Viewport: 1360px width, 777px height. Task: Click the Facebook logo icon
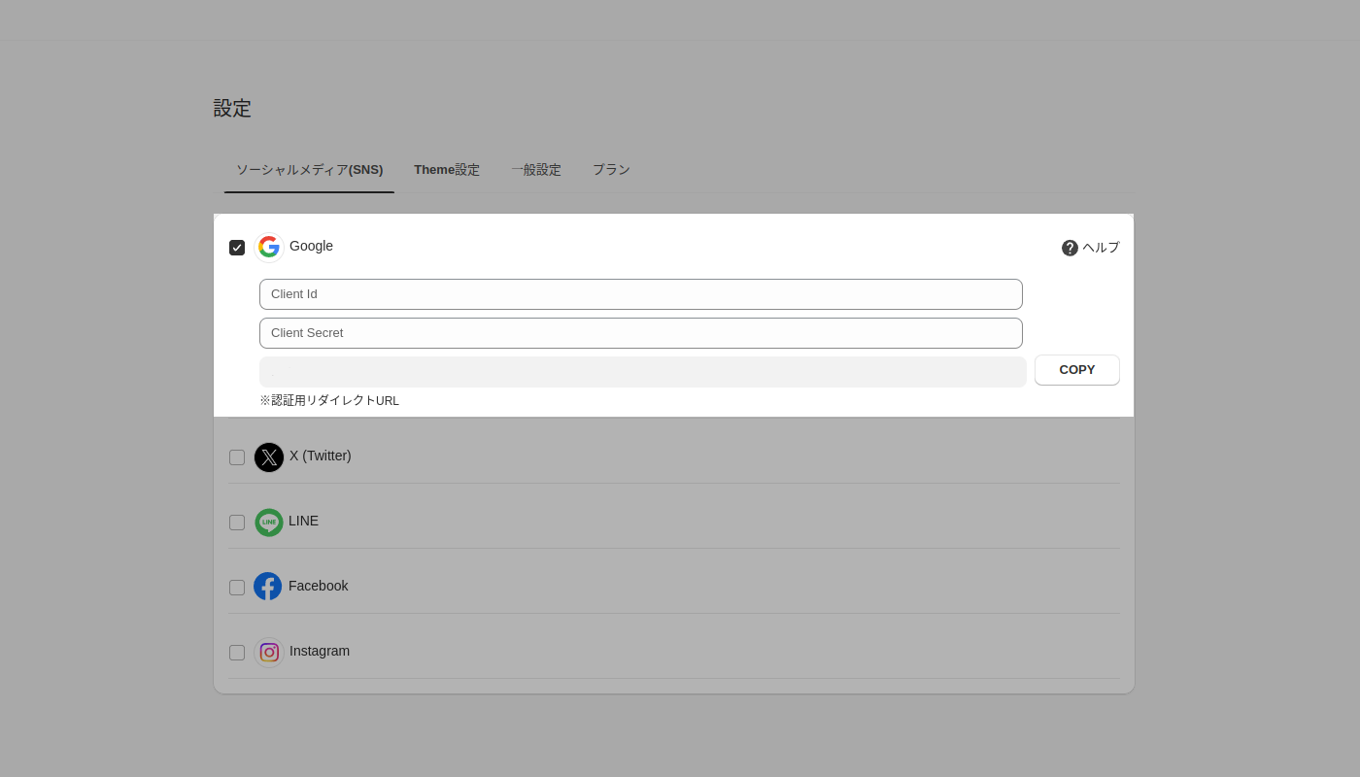click(268, 587)
